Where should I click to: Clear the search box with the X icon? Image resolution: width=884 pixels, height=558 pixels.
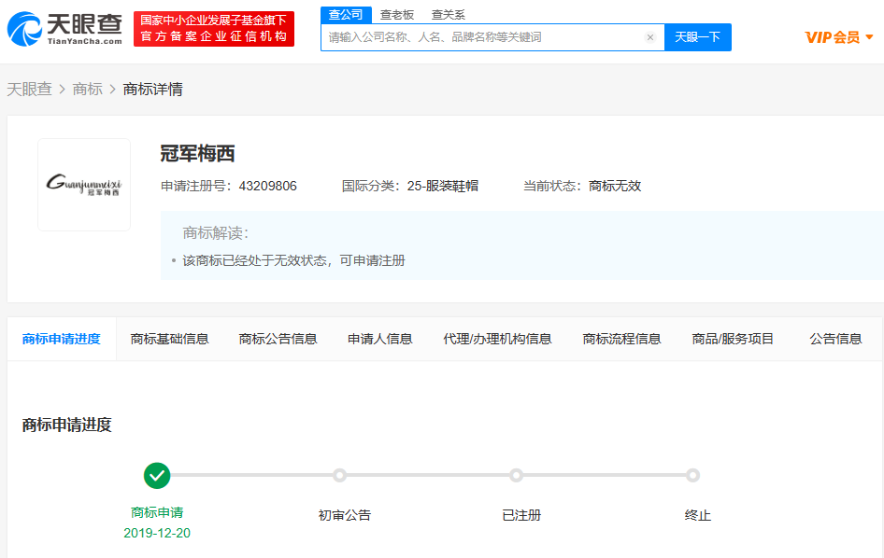(650, 37)
